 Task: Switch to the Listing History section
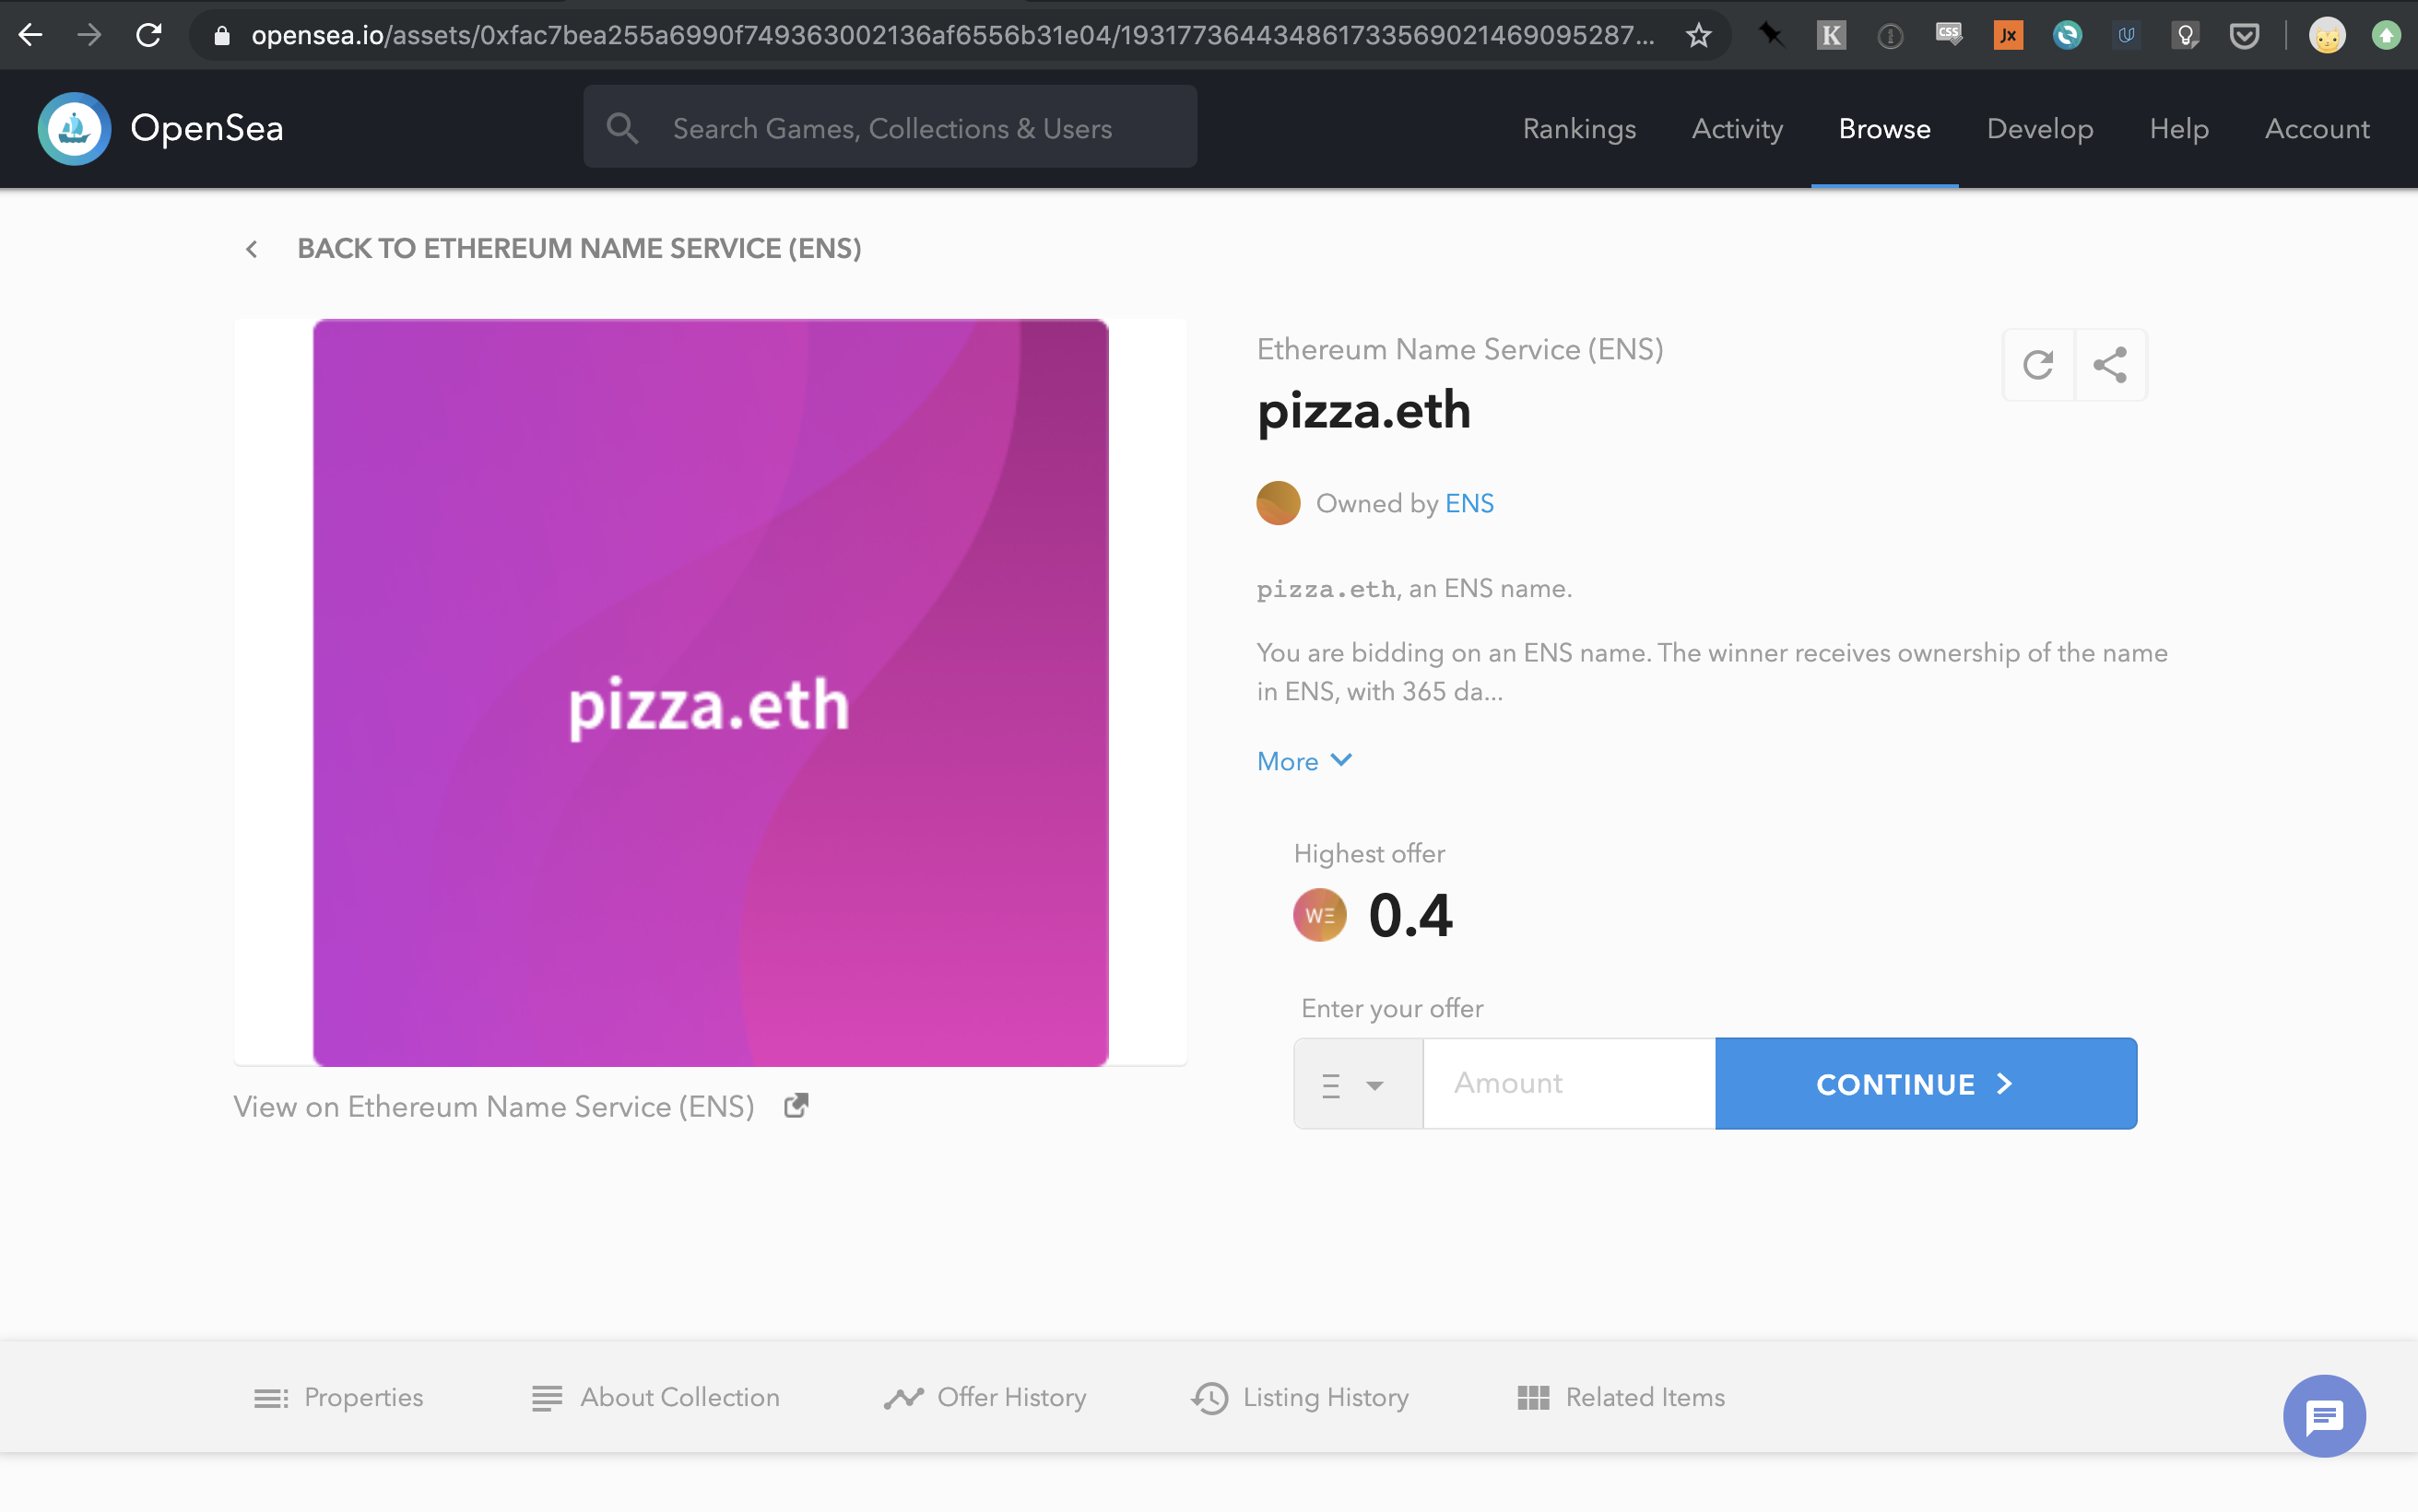pos(1300,1397)
